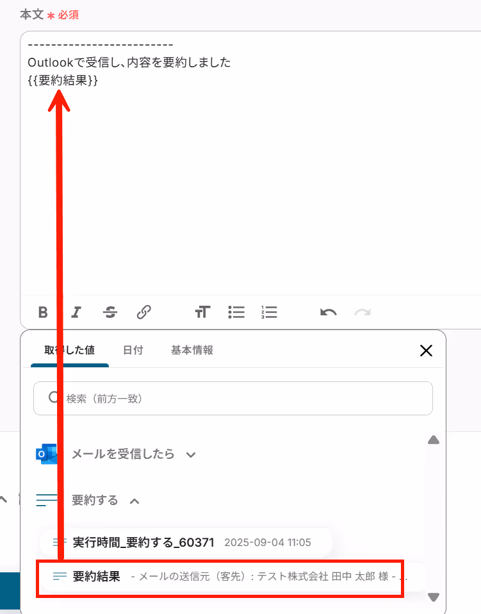481x614 pixels.
Task: Undo the last edit
Action: tap(329, 312)
